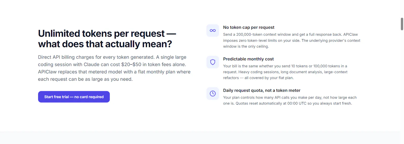The image size is (404, 144).
Task: Click the Predictable monthly cost title
Action: point(248,59)
